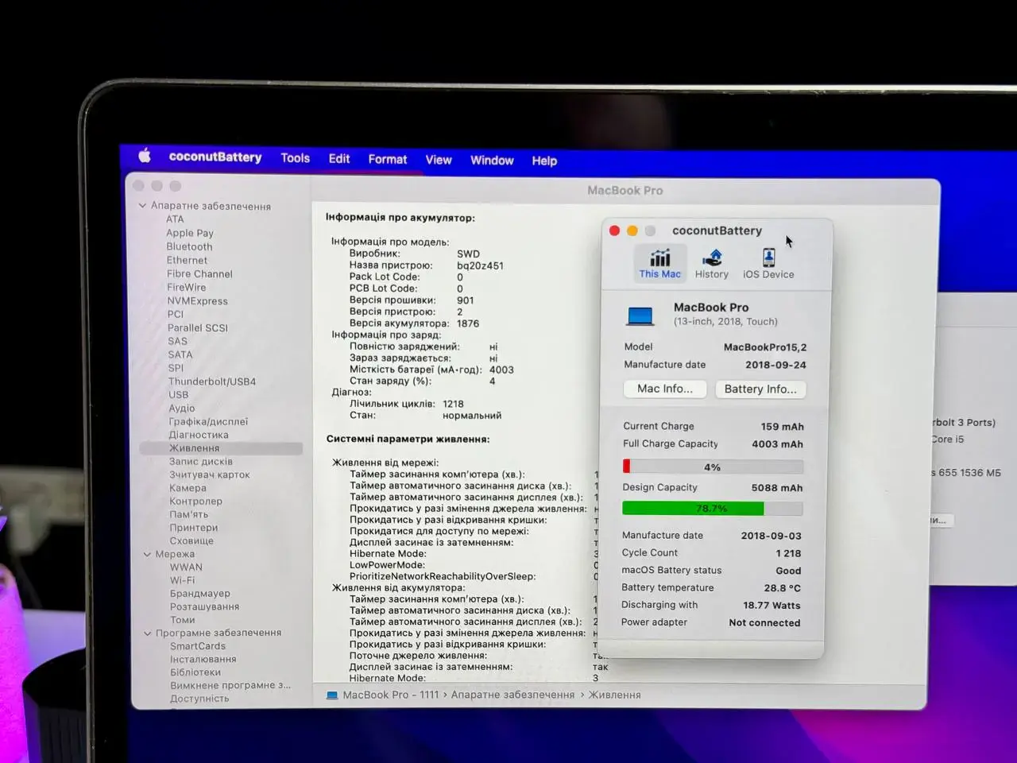Select Wi-Fi in the sidebar
The image size is (1017, 763).
point(182,580)
